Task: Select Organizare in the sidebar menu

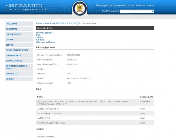Action: (19, 29)
